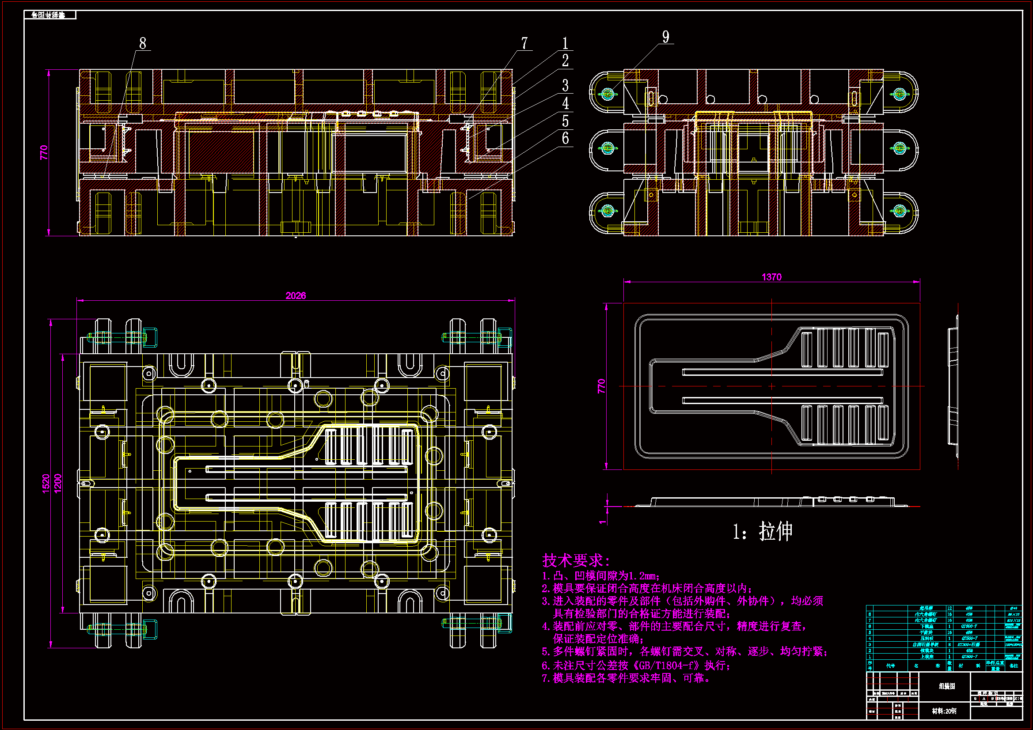Click the 上模座 row in parts list

pos(927,656)
